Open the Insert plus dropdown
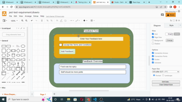 click(x=85, y=21)
